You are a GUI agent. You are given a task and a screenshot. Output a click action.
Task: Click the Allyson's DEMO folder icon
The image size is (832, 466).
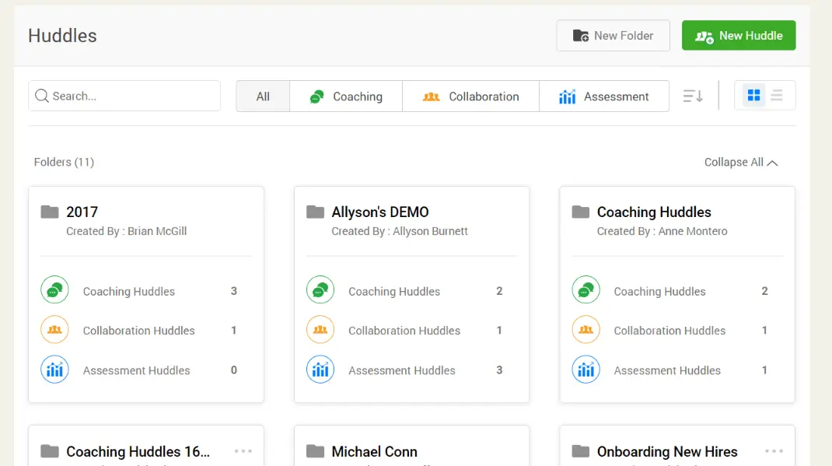315,212
